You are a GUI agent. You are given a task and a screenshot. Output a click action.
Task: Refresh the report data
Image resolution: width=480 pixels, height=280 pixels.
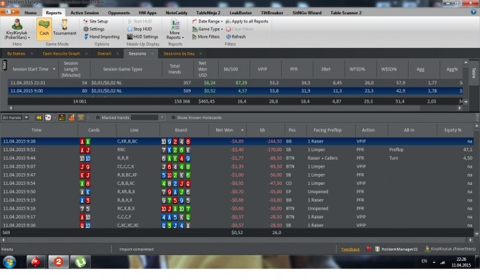(x=236, y=37)
